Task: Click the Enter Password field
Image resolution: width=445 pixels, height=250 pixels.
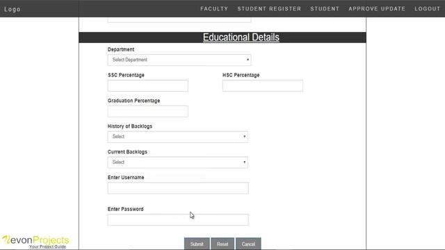Action: [x=178, y=219]
